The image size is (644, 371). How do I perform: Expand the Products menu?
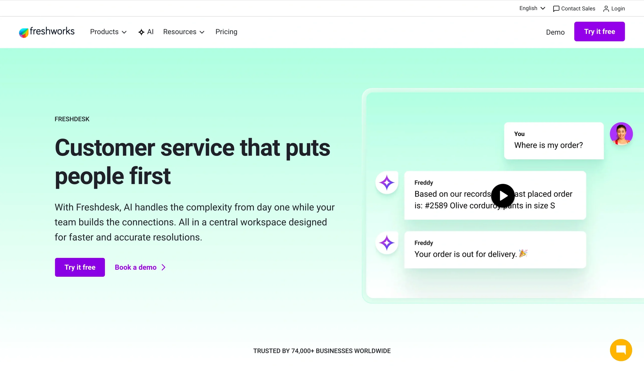tap(108, 32)
